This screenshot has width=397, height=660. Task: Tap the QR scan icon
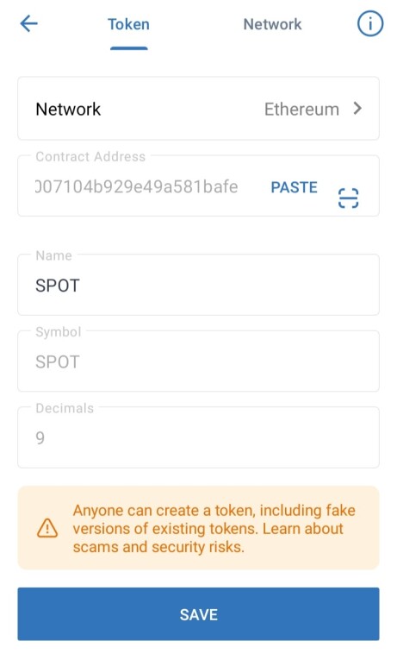coord(348,198)
